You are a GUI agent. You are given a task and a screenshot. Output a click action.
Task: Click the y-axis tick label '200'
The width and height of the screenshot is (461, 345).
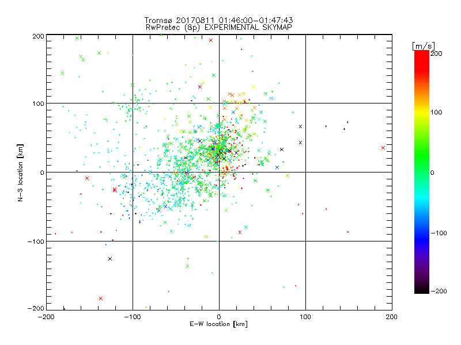[38, 36]
